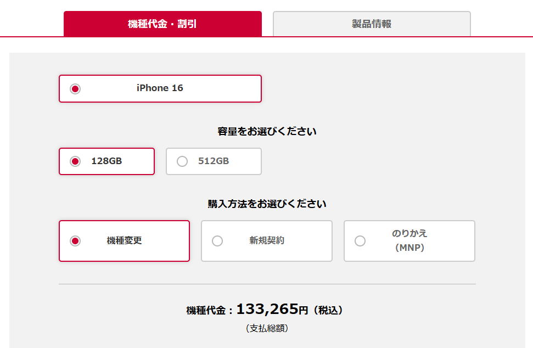
Task: Choose the 128GB radio circle
Action: (75, 161)
